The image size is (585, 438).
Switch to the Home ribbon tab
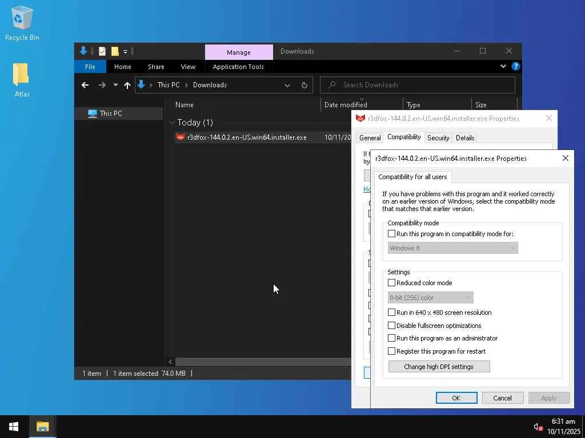(122, 67)
